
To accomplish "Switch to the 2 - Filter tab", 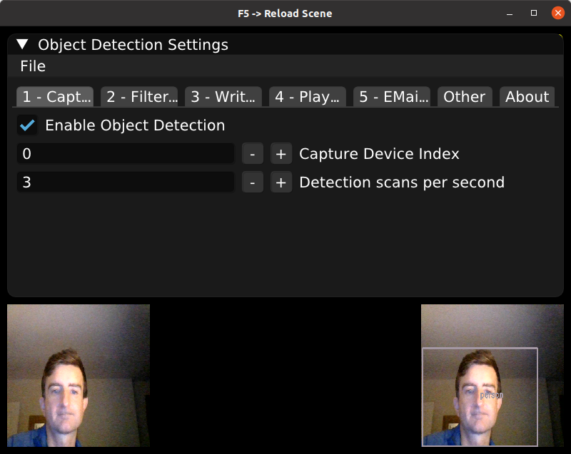I will tap(139, 96).
